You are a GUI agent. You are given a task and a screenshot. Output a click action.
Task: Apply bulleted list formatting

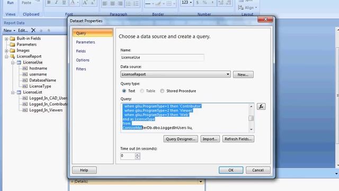coord(128,3)
